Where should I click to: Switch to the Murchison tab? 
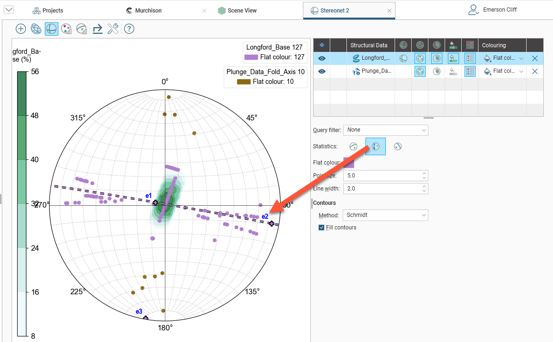point(144,11)
